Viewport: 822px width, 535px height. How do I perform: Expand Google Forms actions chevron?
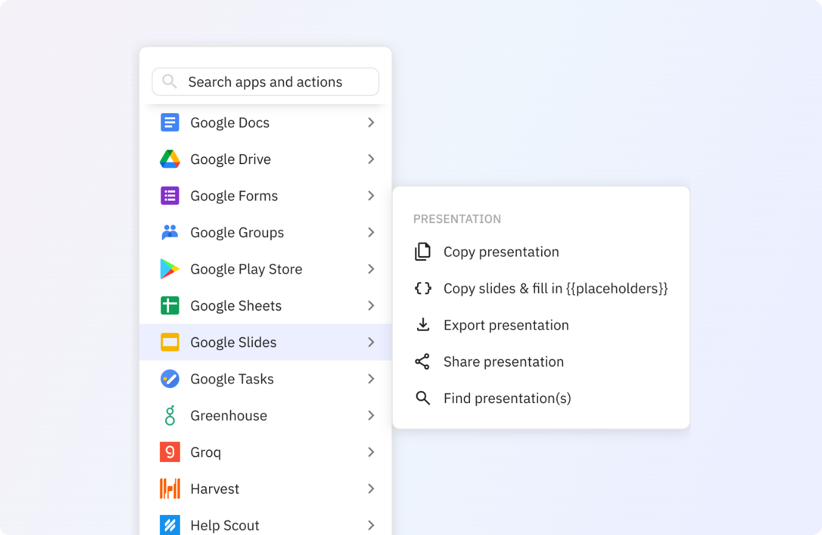pos(371,196)
